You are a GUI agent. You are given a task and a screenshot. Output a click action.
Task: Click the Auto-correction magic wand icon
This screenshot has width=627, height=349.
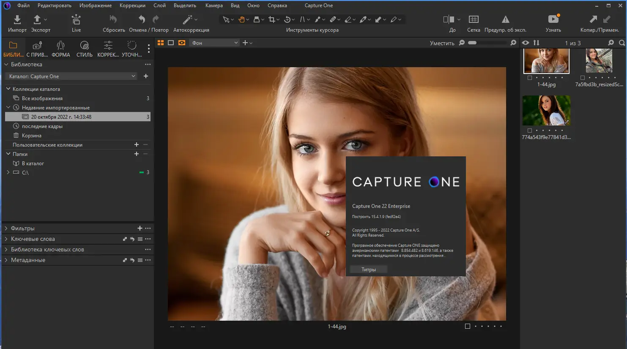pyautogui.click(x=187, y=20)
